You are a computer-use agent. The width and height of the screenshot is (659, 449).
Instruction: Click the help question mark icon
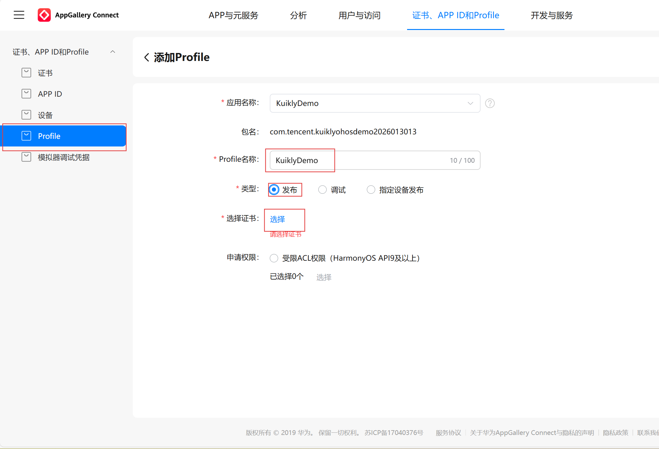490,103
